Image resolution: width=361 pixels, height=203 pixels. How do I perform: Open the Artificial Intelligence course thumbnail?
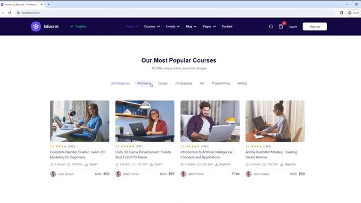(x=210, y=121)
